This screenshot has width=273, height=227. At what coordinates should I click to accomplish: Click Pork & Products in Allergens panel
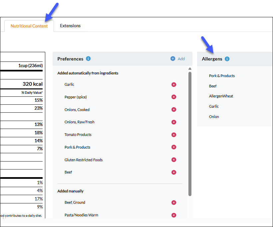[222, 76]
